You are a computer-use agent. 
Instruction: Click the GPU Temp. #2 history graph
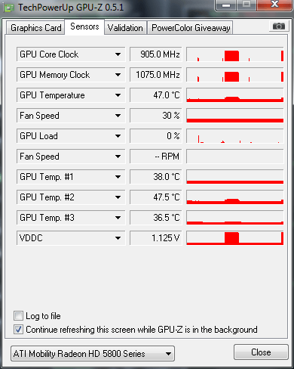235,197
